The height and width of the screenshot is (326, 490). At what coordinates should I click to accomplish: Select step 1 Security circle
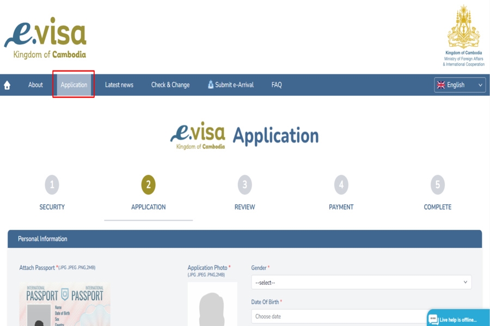[52, 185]
